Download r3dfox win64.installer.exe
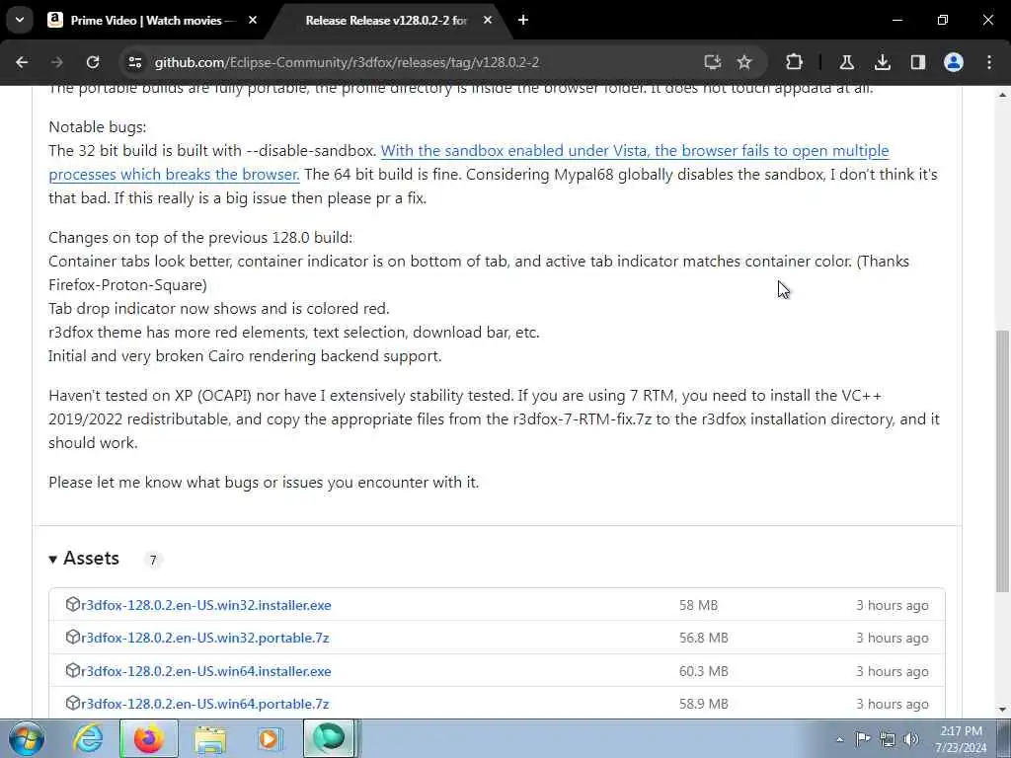Screen dimensions: 1011x758 pyautogui.click(x=206, y=671)
